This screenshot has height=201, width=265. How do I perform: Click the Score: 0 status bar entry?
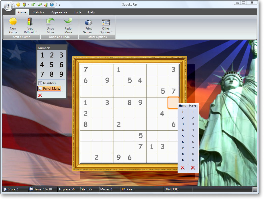[13, 190]
